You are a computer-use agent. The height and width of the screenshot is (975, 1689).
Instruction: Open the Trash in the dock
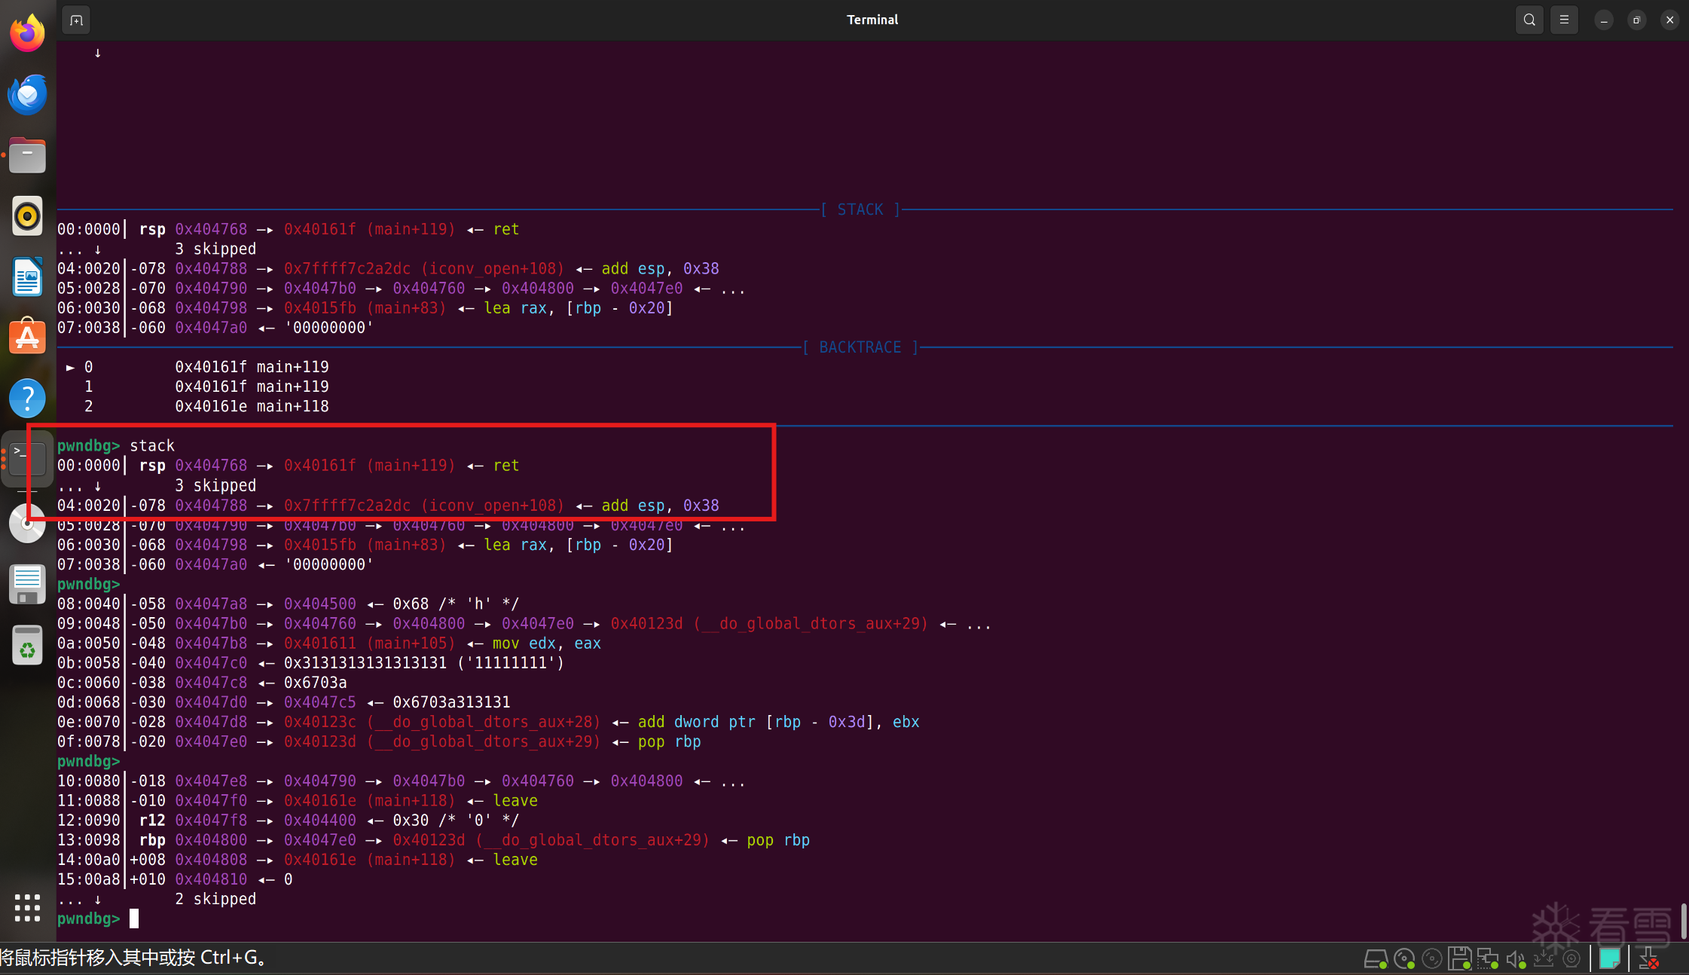27,646
